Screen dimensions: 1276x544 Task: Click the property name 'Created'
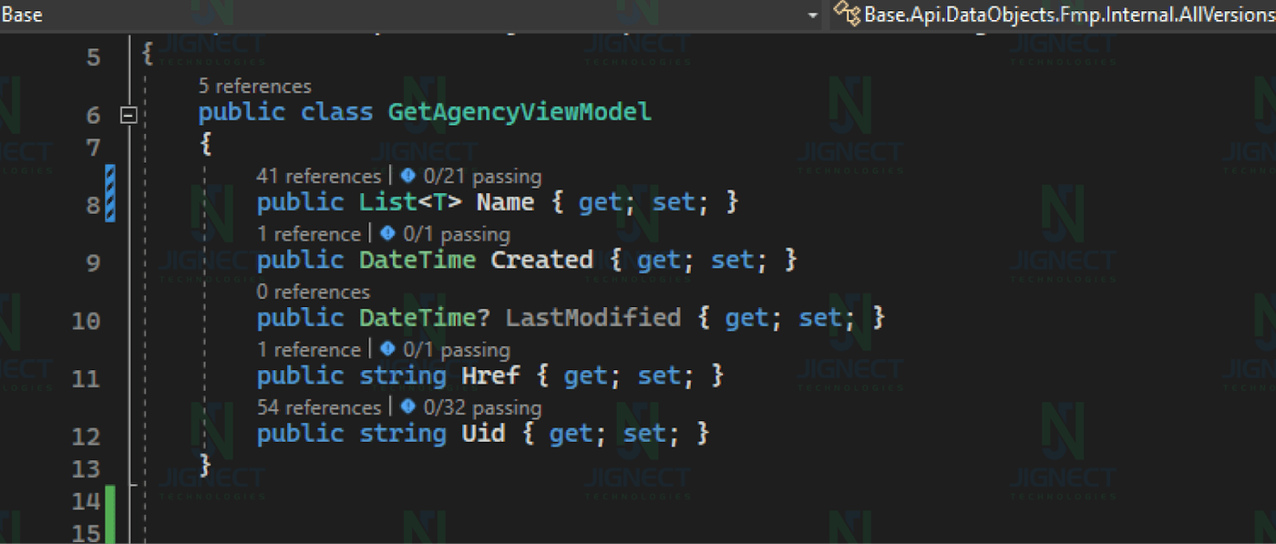pyautogui.click(x=542, y=260)
